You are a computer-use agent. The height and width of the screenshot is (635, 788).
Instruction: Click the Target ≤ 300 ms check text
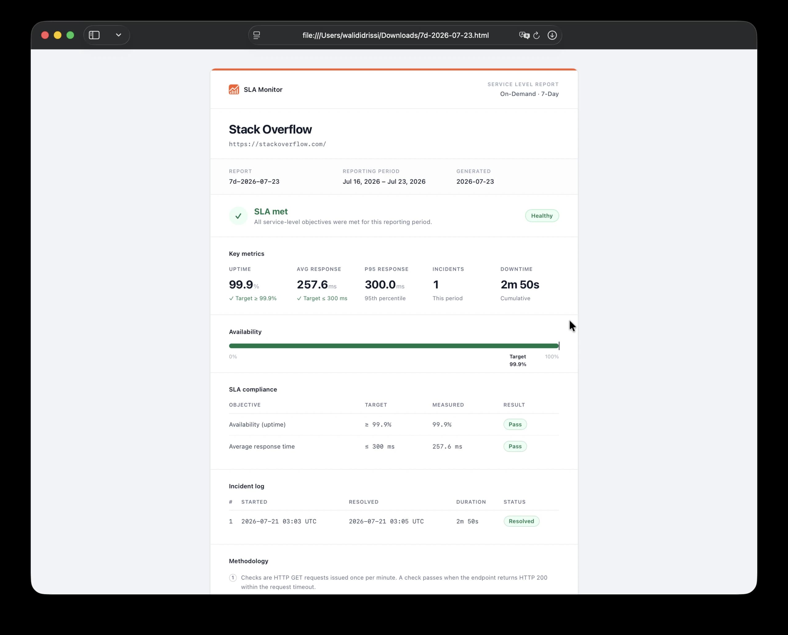[x=322, y=298]
